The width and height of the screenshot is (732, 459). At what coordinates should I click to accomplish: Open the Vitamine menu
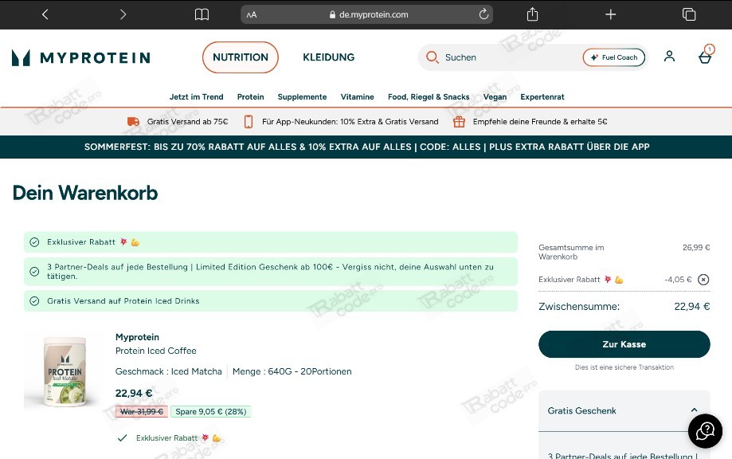pos(357,97)
